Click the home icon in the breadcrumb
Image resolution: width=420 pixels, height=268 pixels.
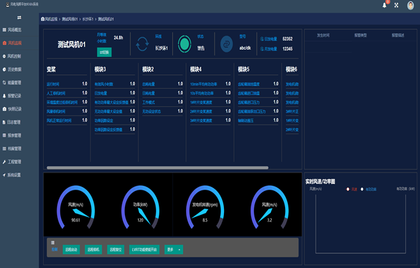point(43,19)
